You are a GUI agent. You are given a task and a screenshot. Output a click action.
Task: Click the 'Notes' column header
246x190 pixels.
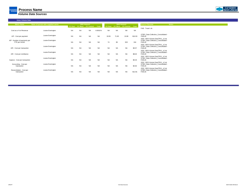[x=171, y=25]
